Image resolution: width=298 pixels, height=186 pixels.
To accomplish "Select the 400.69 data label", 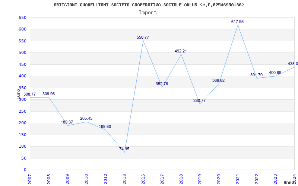I will point(275,73).
